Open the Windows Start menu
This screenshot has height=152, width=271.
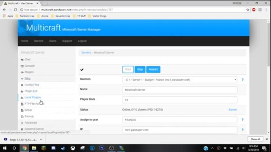5,148
